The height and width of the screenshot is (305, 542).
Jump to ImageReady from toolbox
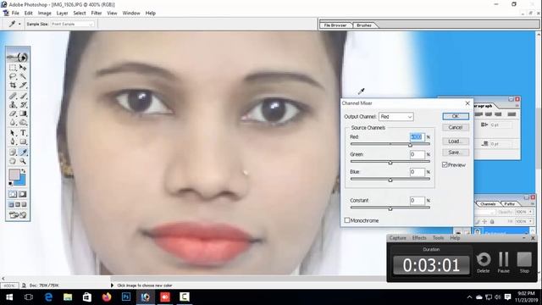[18, 215]
